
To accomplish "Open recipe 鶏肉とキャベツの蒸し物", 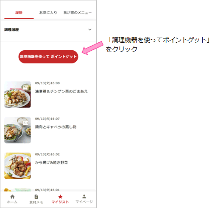I will (56, 127).
